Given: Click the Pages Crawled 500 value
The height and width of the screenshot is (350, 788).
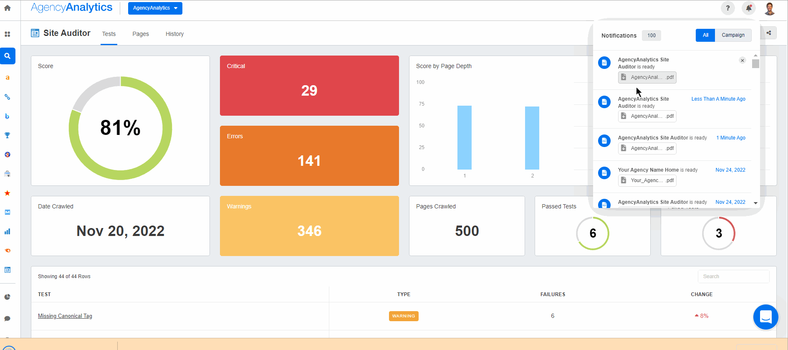Looking at the screenshot, I should click(x=467, y=231).
